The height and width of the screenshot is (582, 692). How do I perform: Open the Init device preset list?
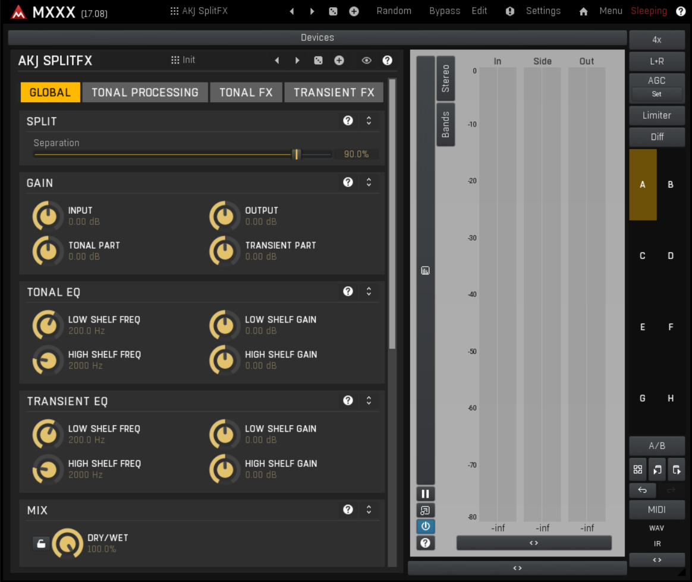click(x=183, y=60)
